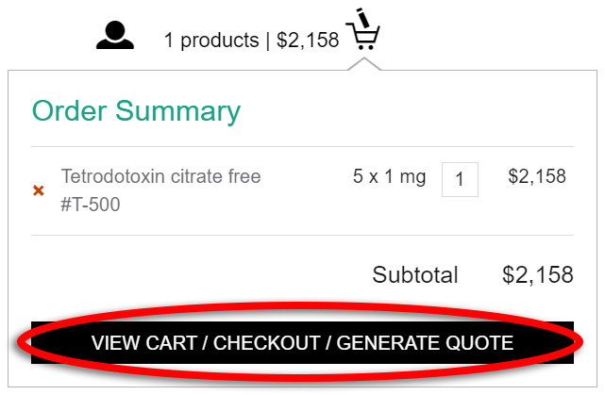Click the View Cart / Checkout / Generate Quote button

click(302, 343)
